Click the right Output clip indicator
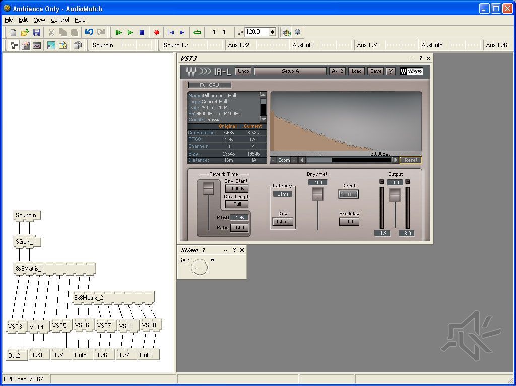The width and height of the screenshot is (516, 386). 407,182
